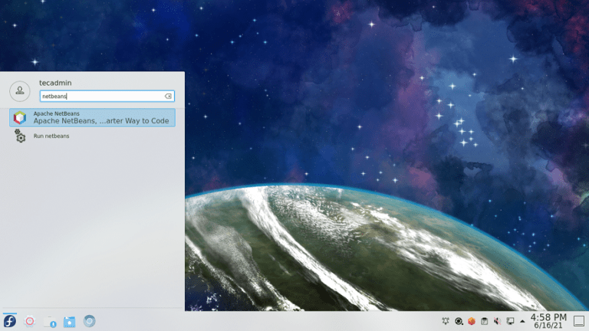Open the Dolphin file manager taskbar icon
This screenshot has height=331, width=589.
70,321
